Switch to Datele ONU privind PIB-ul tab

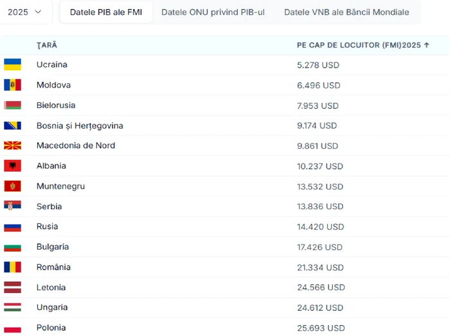213,12
